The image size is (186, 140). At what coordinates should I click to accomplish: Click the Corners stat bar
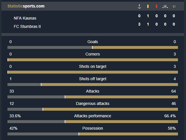coord(93,60)
